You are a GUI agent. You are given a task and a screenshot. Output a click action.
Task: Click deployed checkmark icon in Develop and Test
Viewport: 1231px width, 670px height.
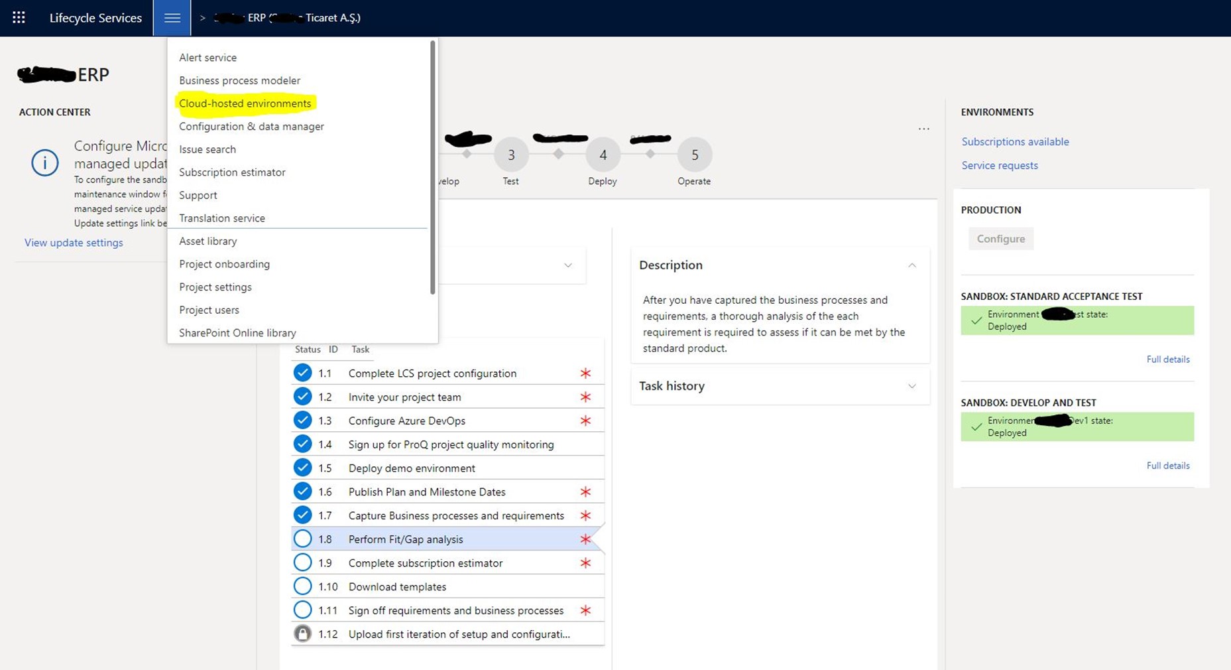(x=976, y=427)
